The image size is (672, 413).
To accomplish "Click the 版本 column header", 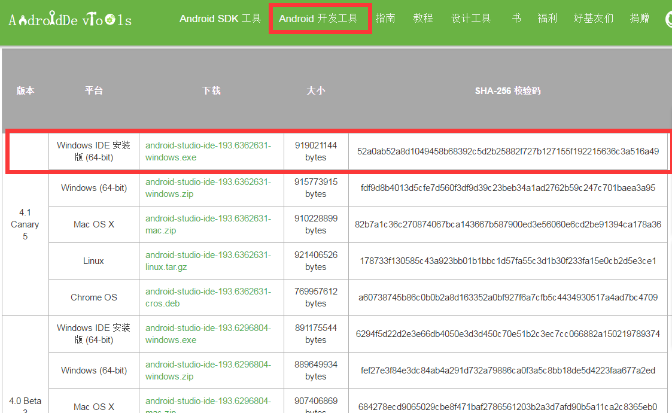I will tap(25, 90).
